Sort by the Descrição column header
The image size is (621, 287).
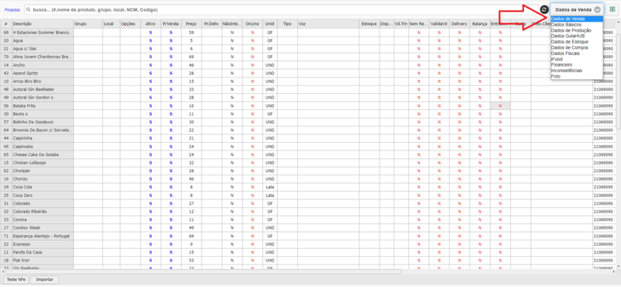point(43,24)
